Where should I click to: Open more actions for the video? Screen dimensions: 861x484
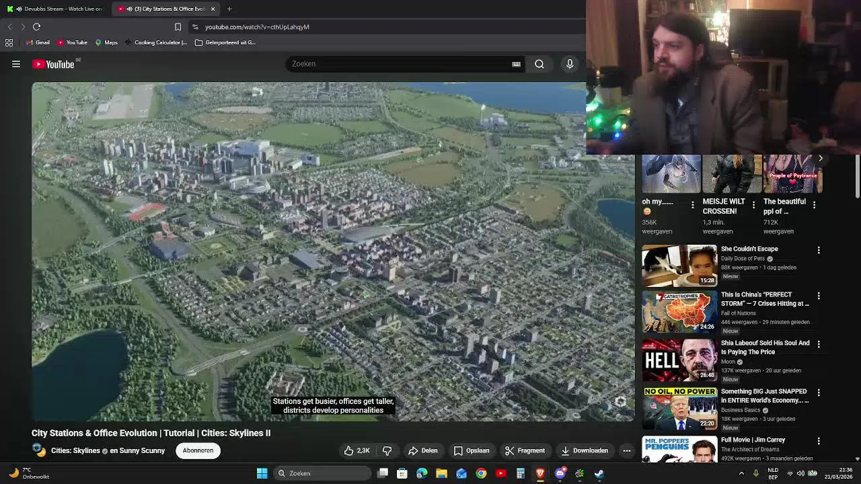627,450
